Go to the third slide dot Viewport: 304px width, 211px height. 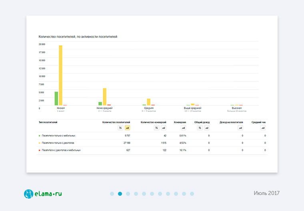[128, 194]
